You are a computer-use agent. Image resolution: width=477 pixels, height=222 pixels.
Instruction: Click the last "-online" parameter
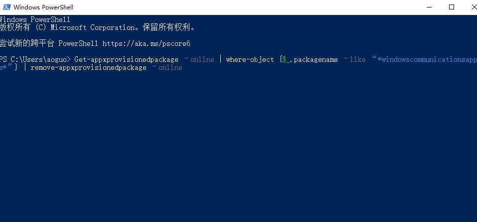click(x=168, y=67)
